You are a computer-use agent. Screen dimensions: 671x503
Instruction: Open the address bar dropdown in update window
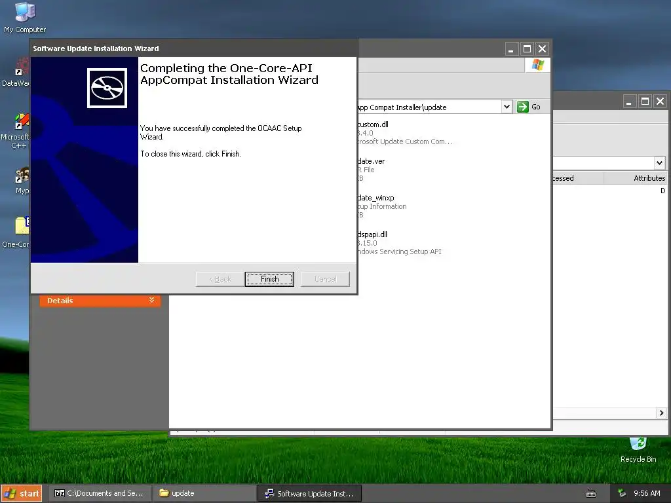507,107
